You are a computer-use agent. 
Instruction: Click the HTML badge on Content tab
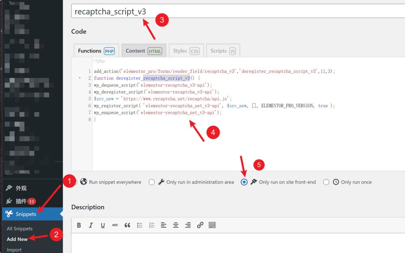coord(155,51)
